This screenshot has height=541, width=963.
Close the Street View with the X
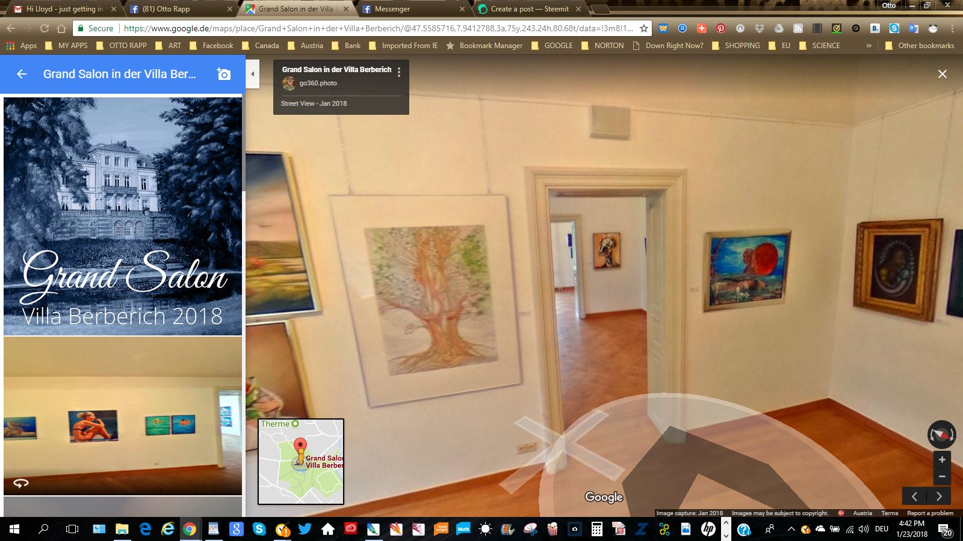943,74
